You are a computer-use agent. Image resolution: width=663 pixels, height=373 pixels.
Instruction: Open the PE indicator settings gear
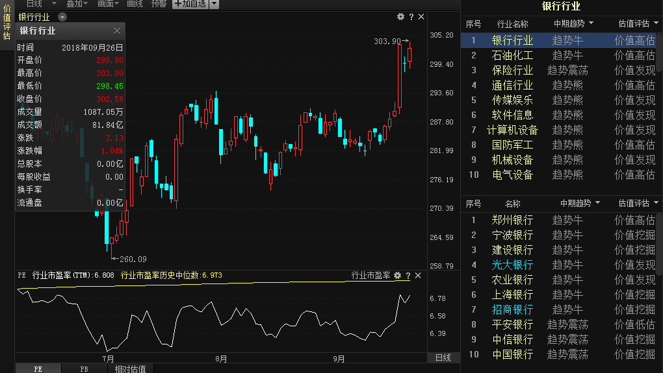pyautogui.click(x=397, y=276)
